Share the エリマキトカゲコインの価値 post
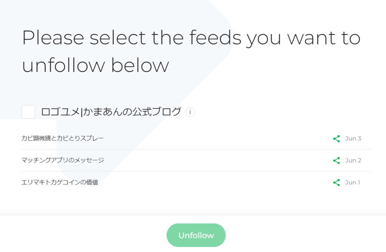This screenshot has height=252, width=386. (x=336, y=182)
